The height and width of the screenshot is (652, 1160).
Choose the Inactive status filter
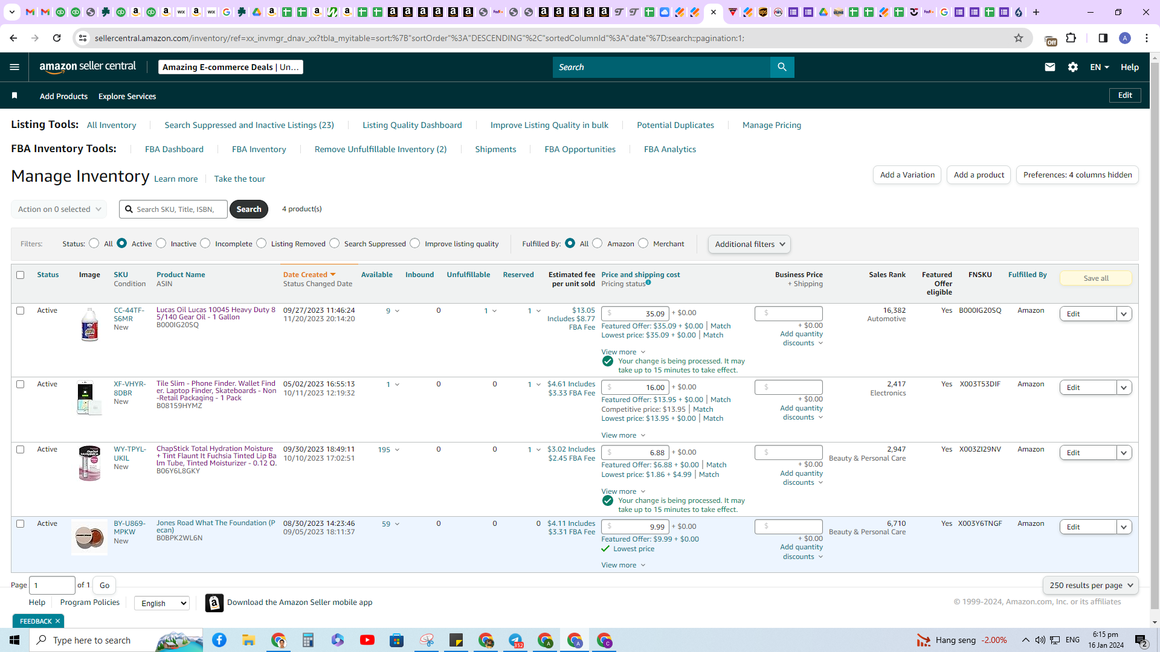point(161,243)
